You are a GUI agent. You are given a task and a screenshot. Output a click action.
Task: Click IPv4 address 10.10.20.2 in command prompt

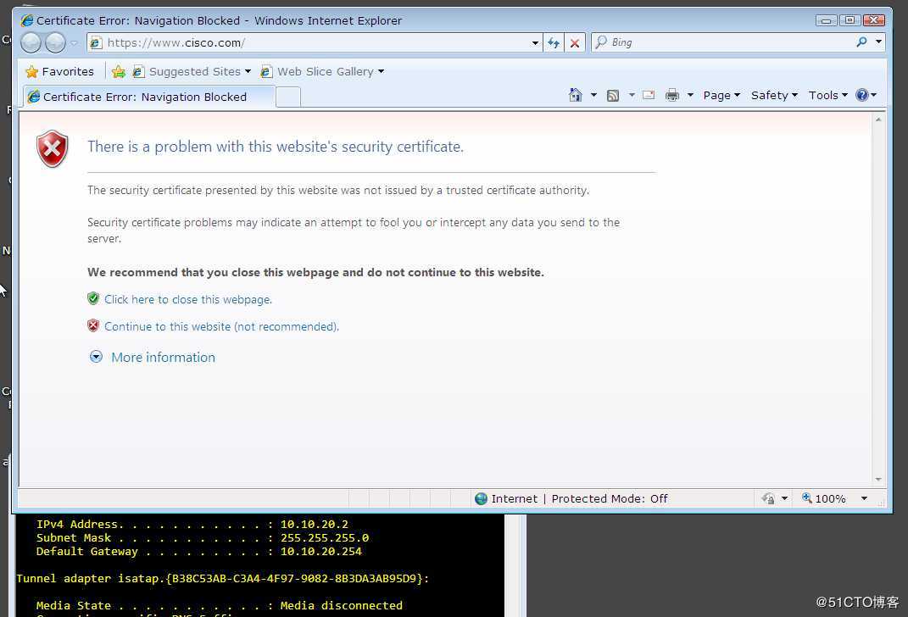[315, 525]
